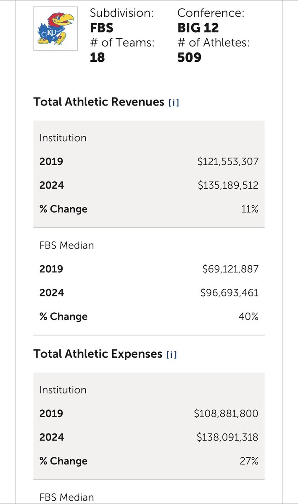Open info icon beside Total Athletic Expenses
This screenshot has height=504, width=298.
pyautogui.click(x=171, y=354)
